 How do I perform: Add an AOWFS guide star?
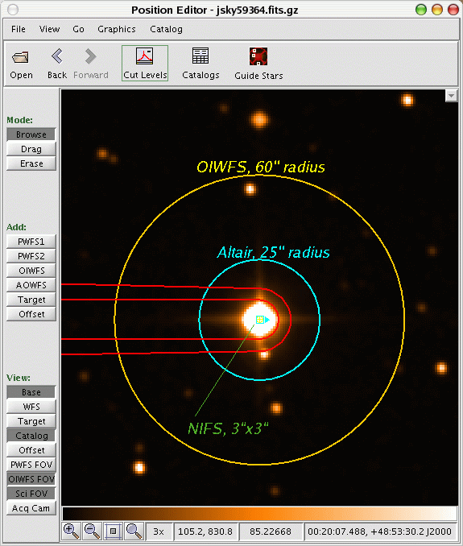click(x=31, y=285)
